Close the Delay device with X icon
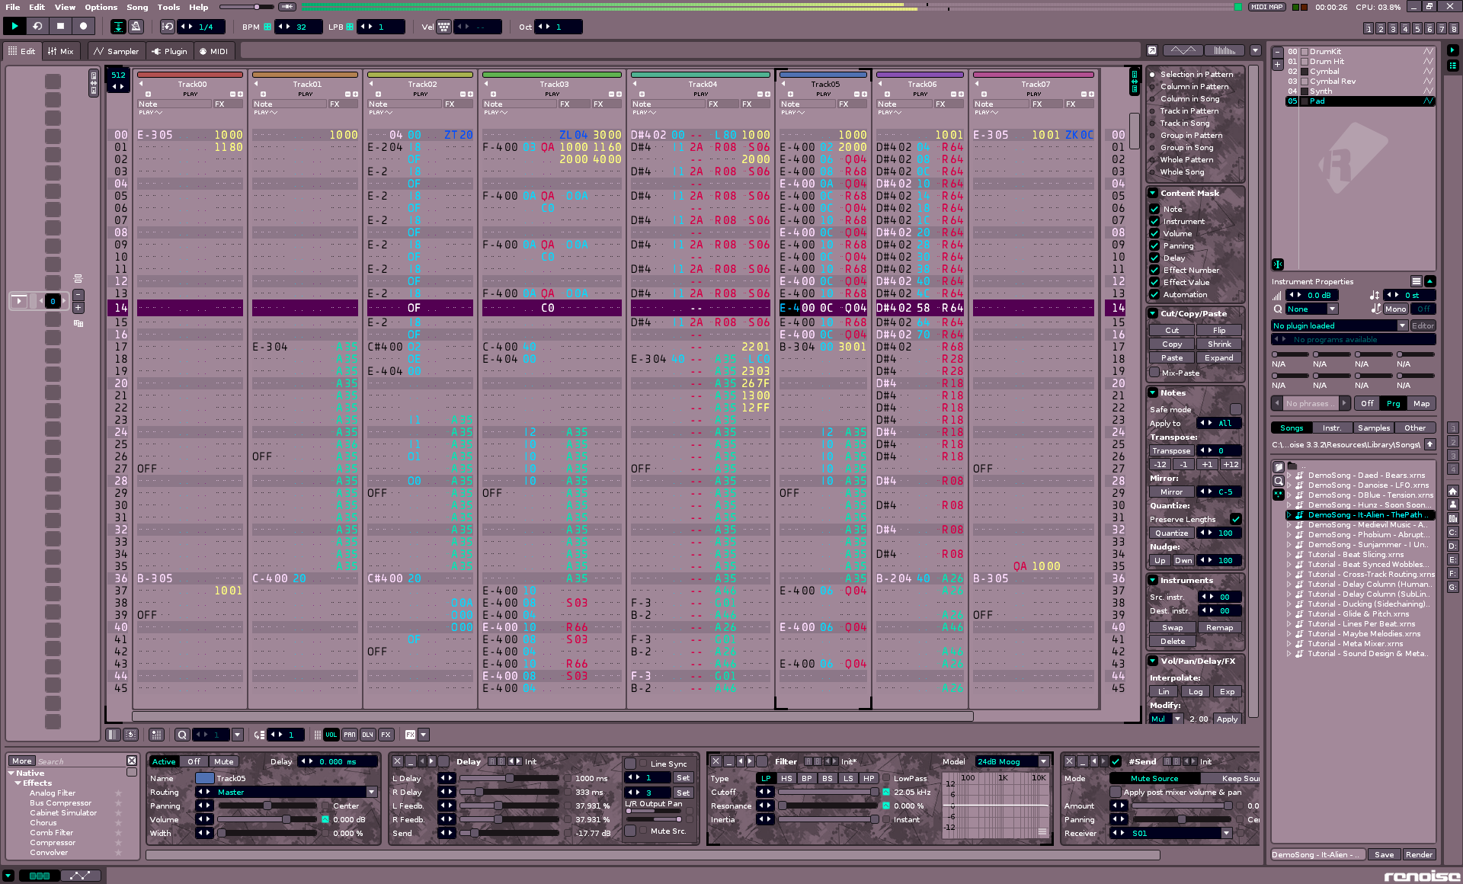The height and width of the screenshot is (884, 1463). 397,761
